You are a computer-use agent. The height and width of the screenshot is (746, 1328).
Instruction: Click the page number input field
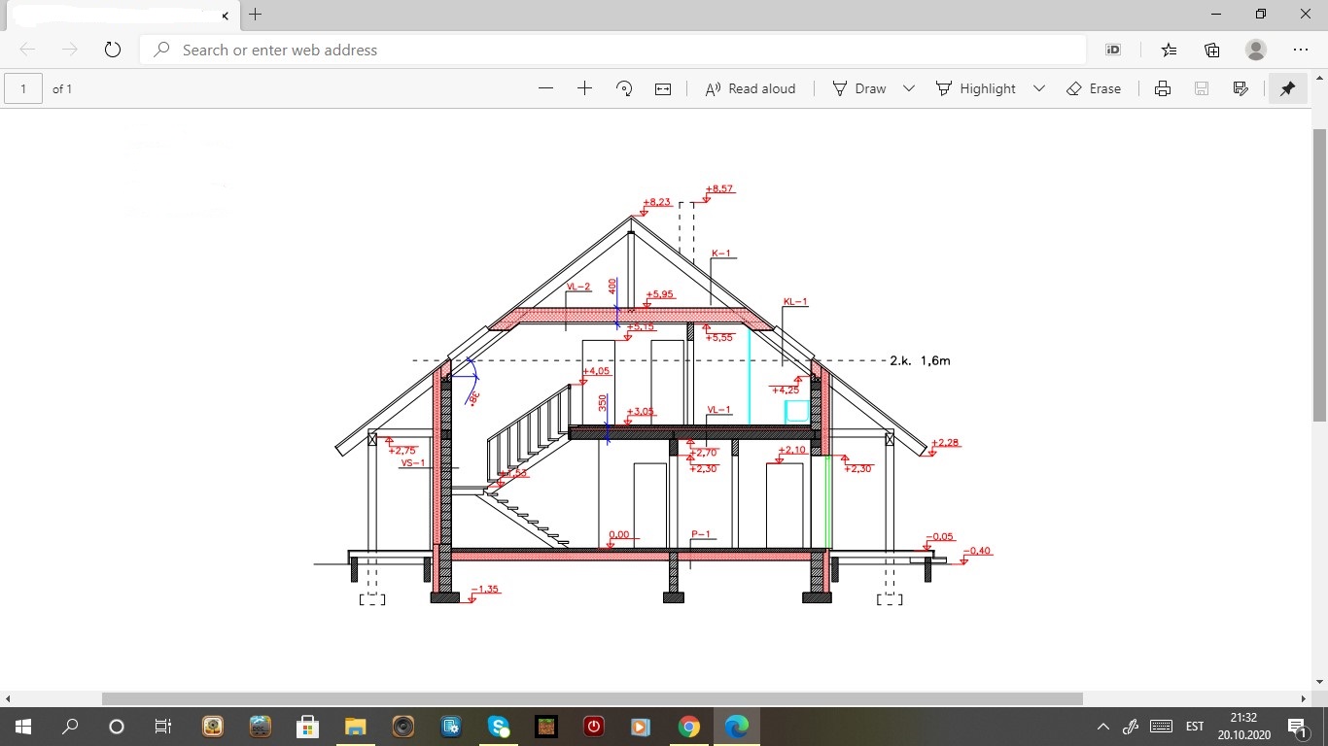point(23,88)
